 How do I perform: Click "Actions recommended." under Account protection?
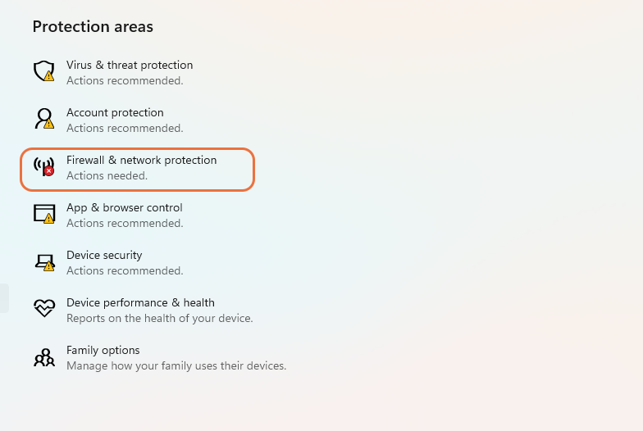point(125,129)
